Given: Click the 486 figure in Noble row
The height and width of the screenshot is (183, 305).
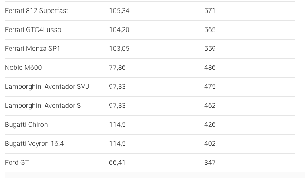Looking at the screenshot, I should 210,68.
